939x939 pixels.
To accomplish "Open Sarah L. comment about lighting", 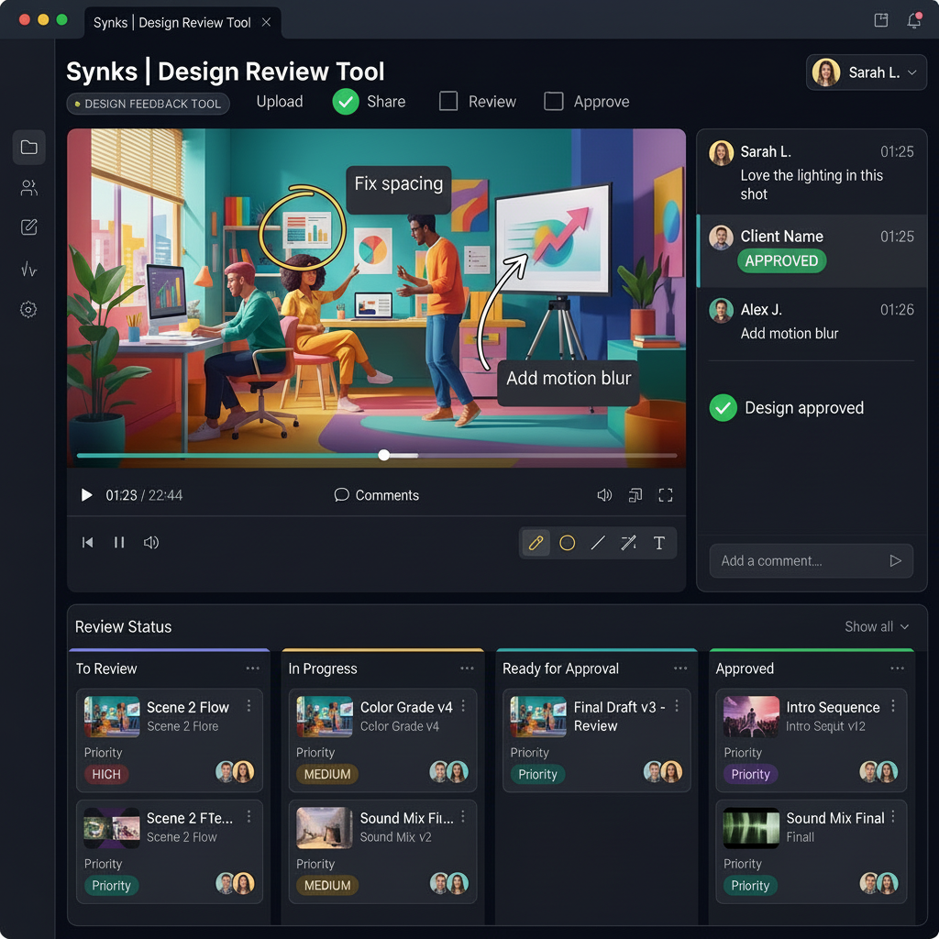I will point(812,171).
